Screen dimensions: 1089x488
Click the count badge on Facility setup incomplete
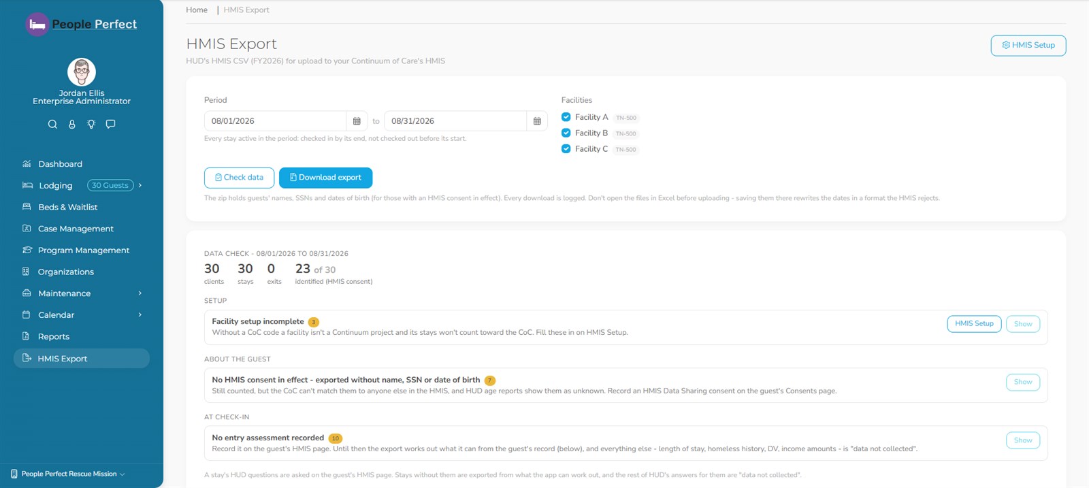coord(313,322)
